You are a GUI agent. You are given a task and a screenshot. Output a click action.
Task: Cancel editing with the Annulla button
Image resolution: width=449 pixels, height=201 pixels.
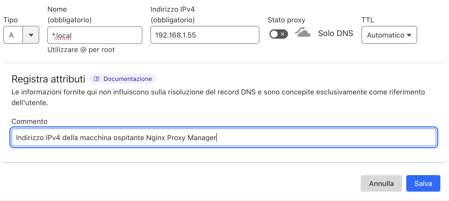click(x=381, y=183)
